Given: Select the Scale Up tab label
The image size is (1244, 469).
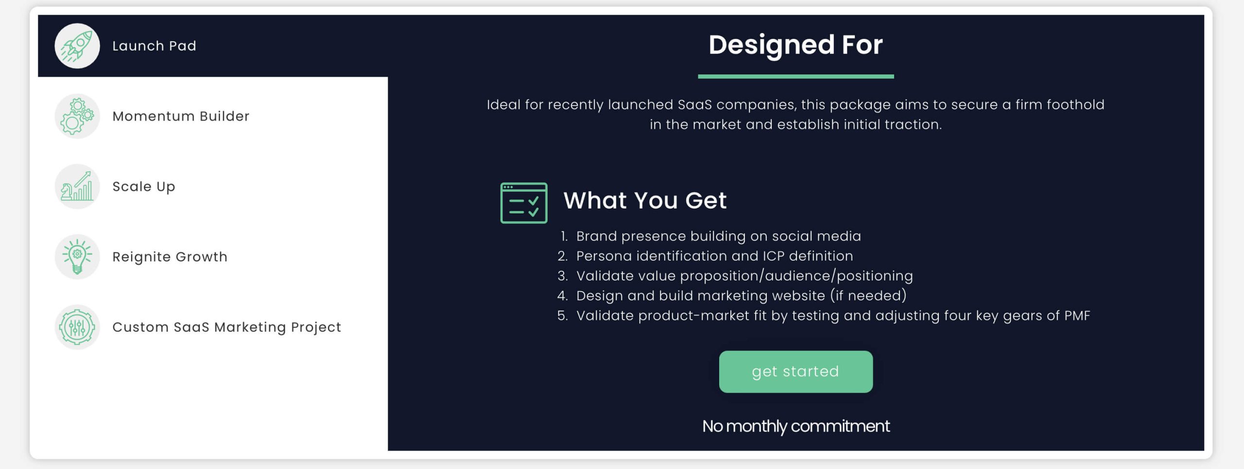Looking at the screenshot, I should [143, 187].
